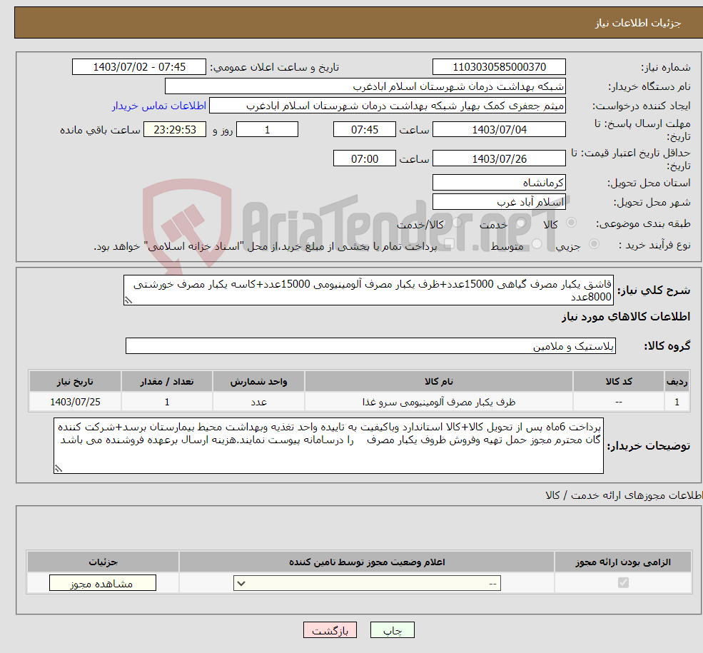703x653 pixels.
Task: Click the delivery province field کرمانشاه
Action: [499, 183]
